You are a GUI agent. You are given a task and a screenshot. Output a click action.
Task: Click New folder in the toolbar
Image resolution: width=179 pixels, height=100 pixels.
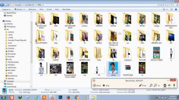coord(67,9)
